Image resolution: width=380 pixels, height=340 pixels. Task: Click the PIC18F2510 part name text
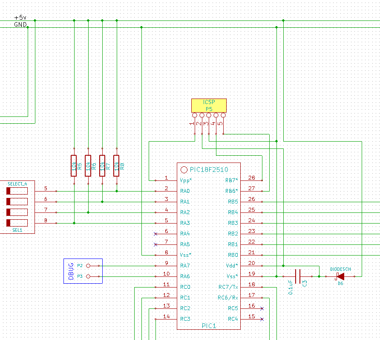[209, 170]
